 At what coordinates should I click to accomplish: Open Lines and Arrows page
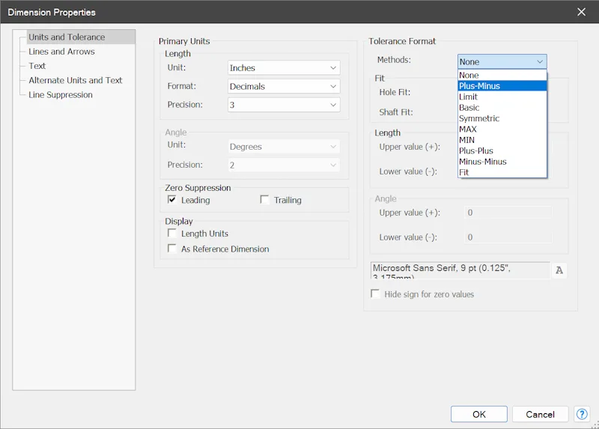61,52
